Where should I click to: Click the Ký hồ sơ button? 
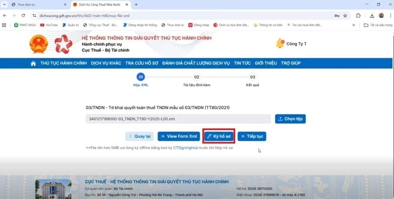tap(219, 136)
